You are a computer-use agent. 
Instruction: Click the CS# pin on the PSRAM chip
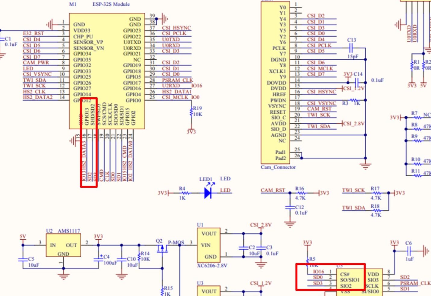pyautogui.click(x=345, y=274)
